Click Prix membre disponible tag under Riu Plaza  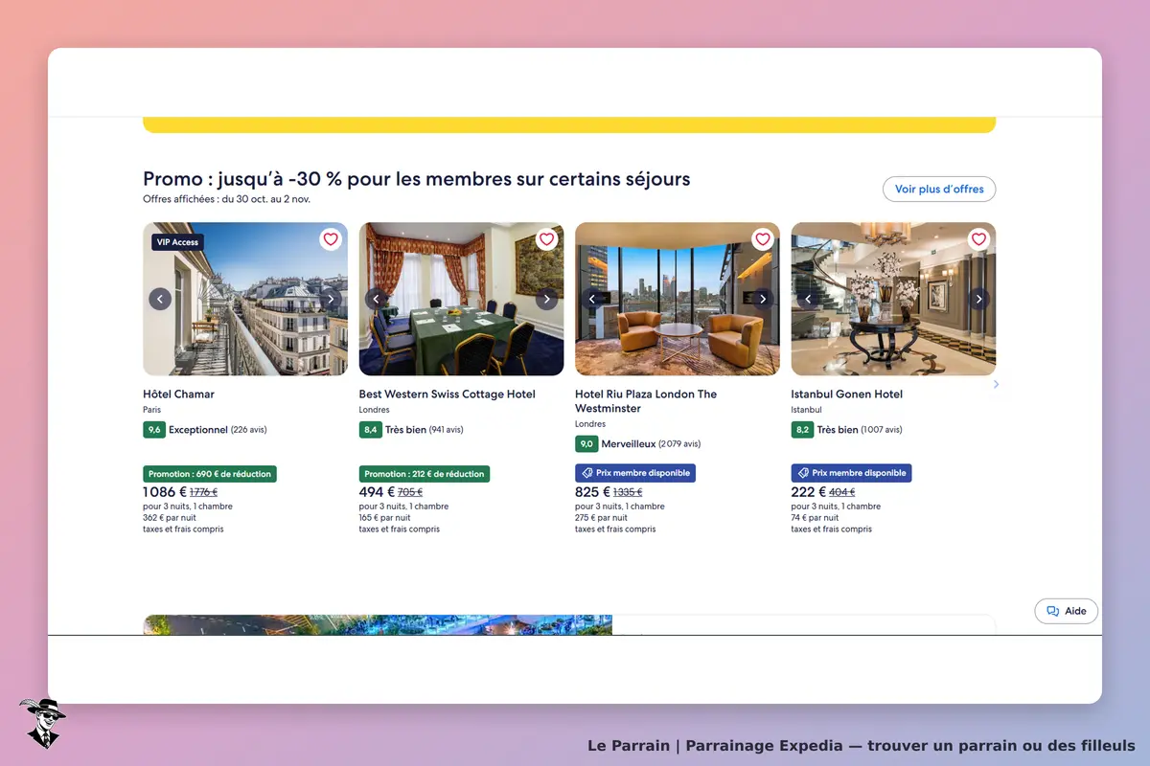pyautogui.click(x=635, y=473)
